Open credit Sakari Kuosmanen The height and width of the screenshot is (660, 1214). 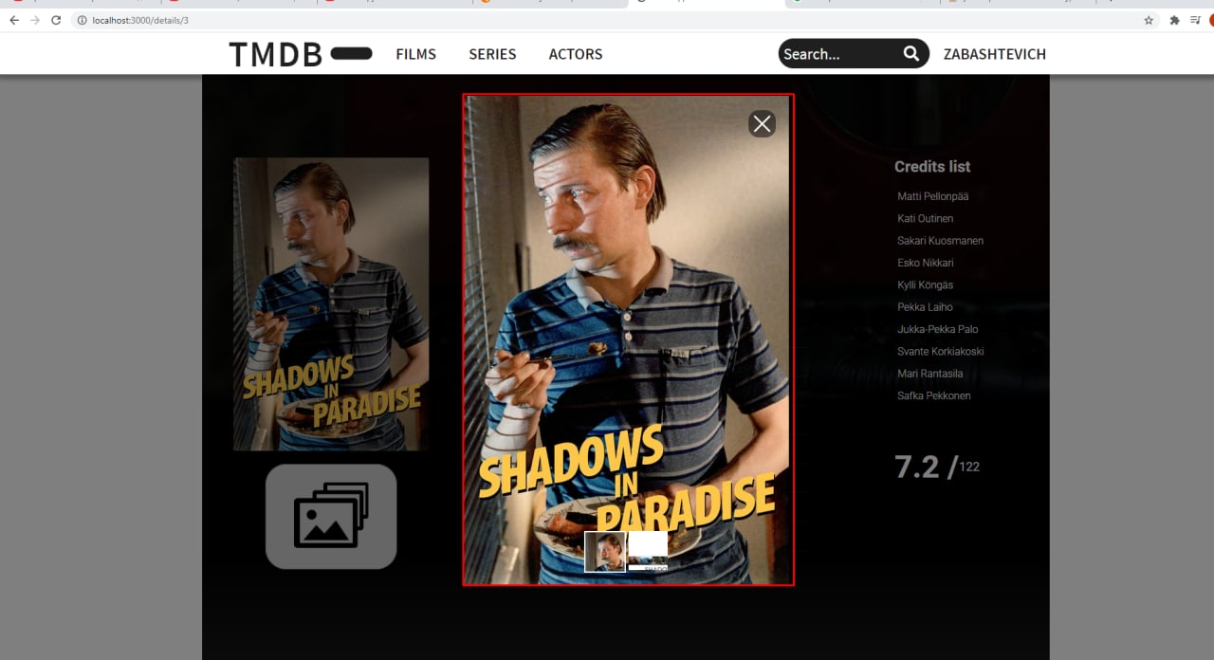point(940,241)
